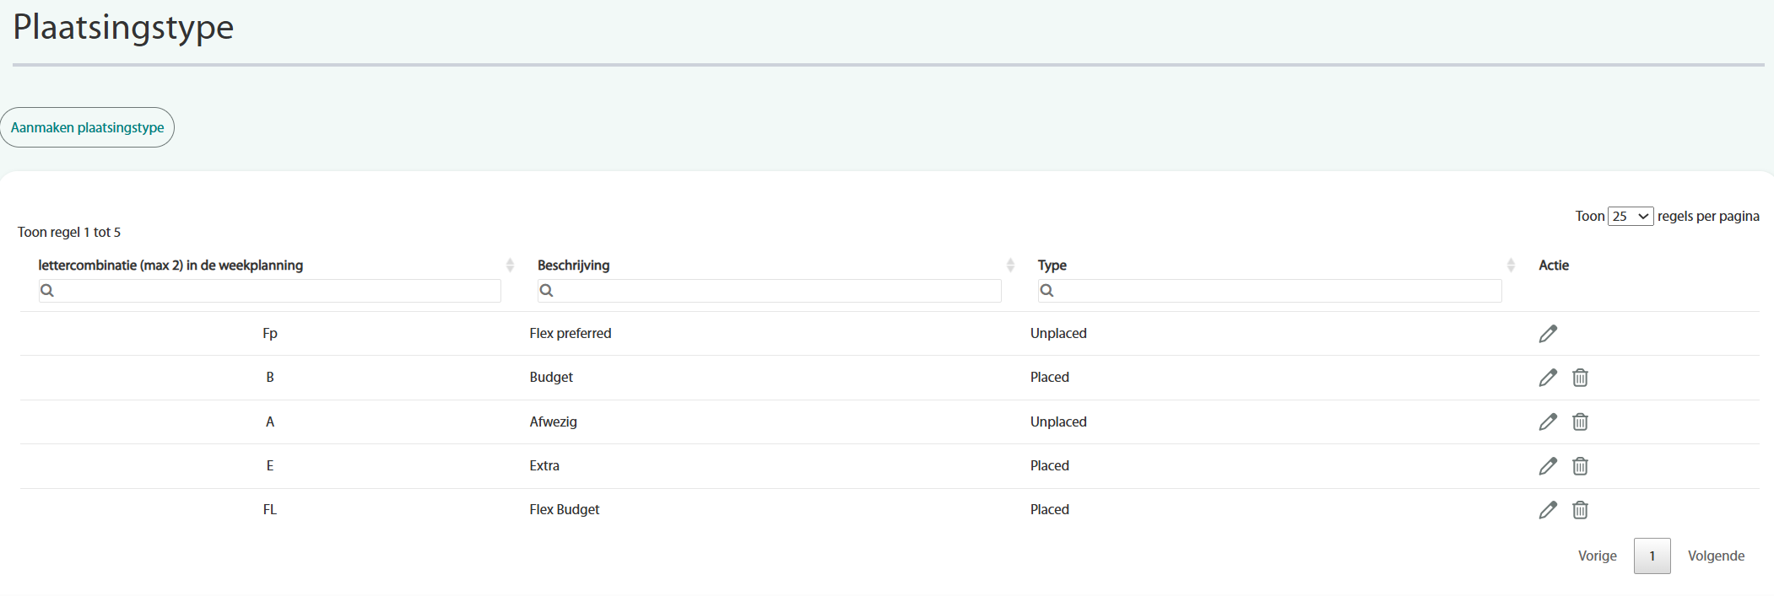Go to Vorige page
The width and height of the screenshot is (1774, 596).
click(1597, 556)
